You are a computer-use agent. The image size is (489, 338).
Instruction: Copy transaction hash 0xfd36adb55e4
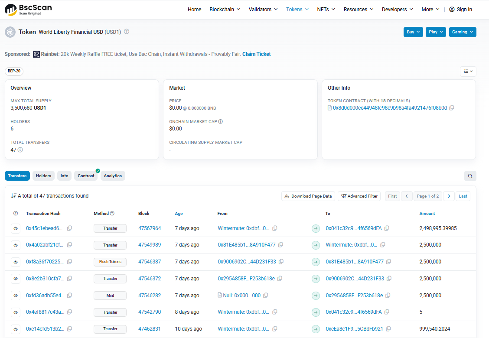tap(69, 295)
